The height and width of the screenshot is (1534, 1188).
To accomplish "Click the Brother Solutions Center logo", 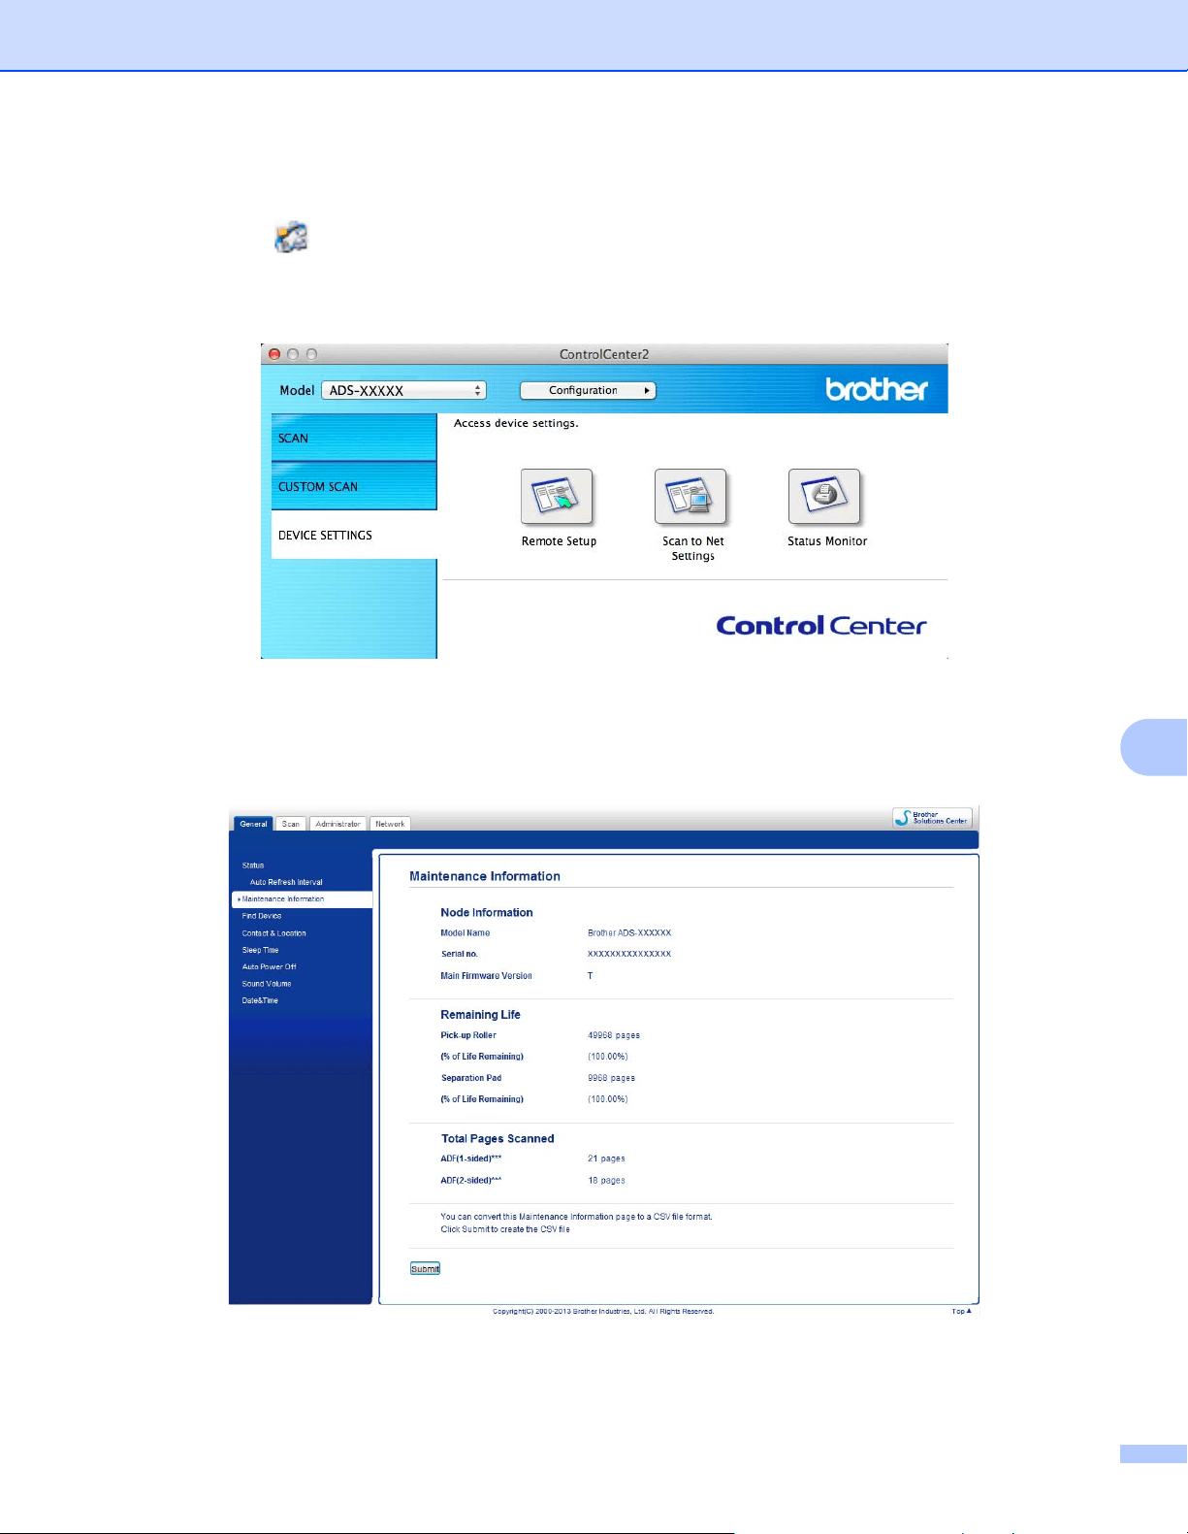I will (x=932, y=818).
